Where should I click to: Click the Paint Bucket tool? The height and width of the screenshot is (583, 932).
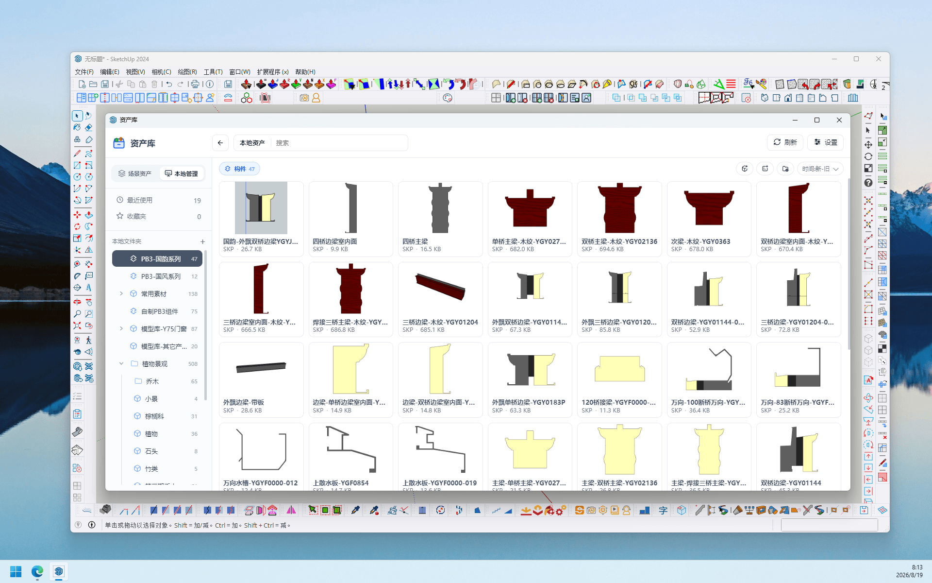77,127
